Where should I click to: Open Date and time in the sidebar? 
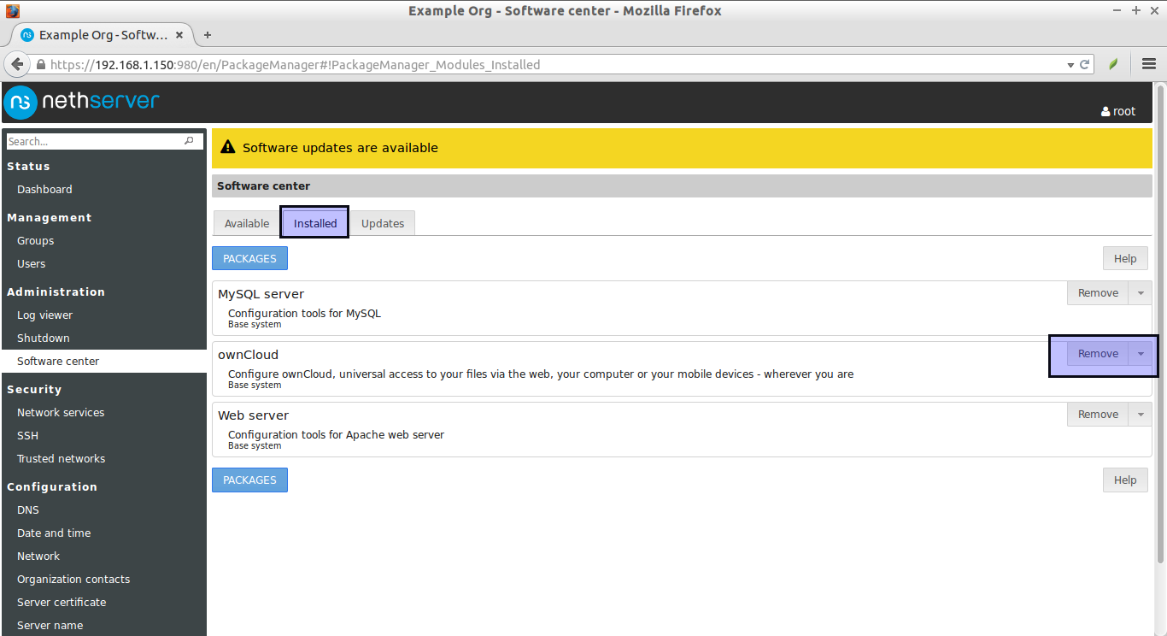coord(54,533)
